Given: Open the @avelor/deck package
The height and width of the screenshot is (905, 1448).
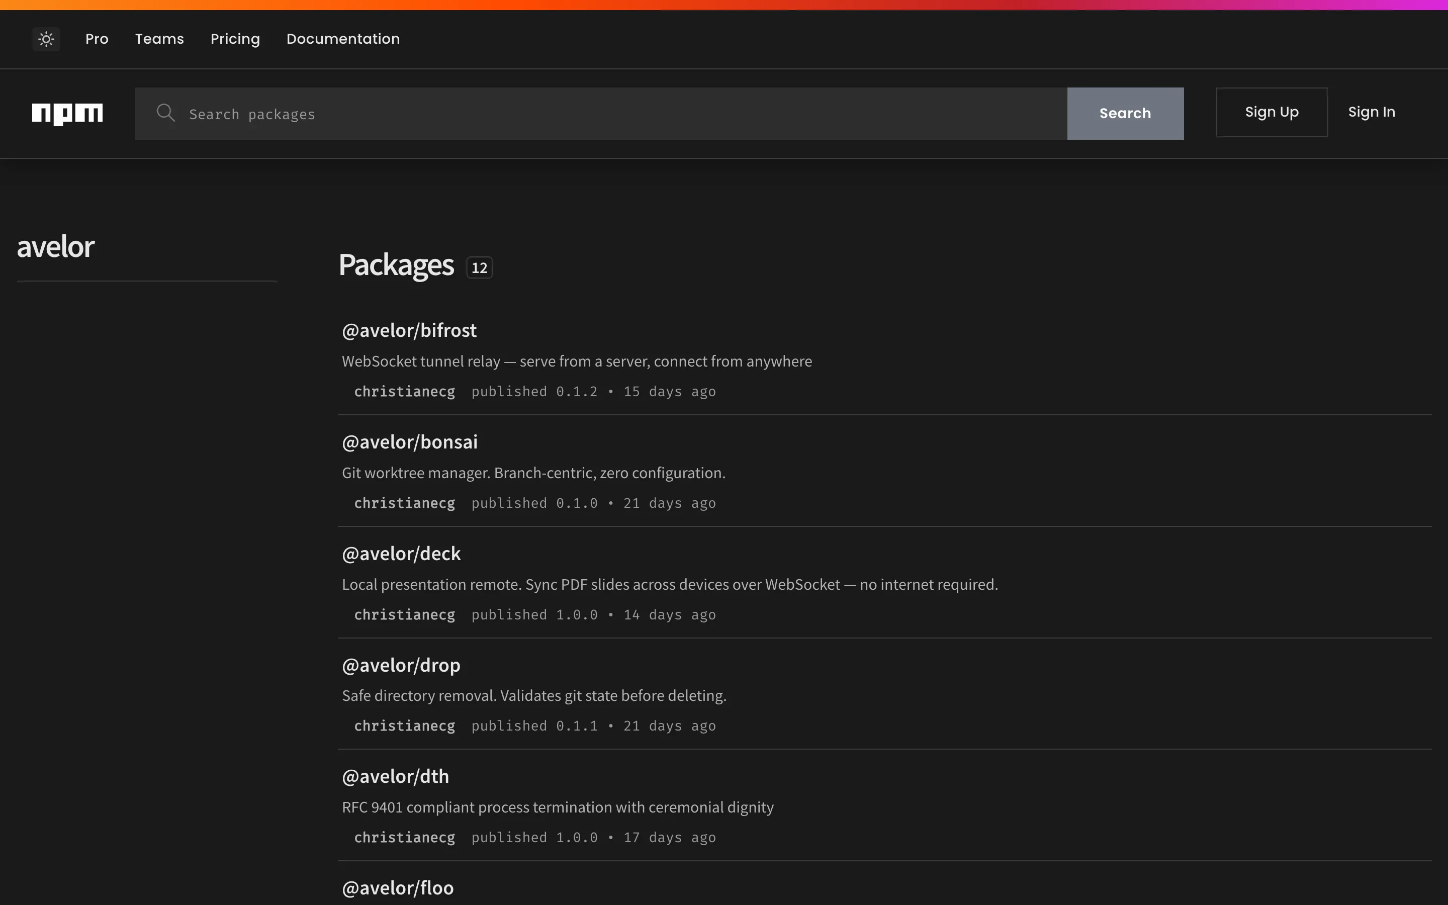Looking at the screenshot, I should point(401,554).
